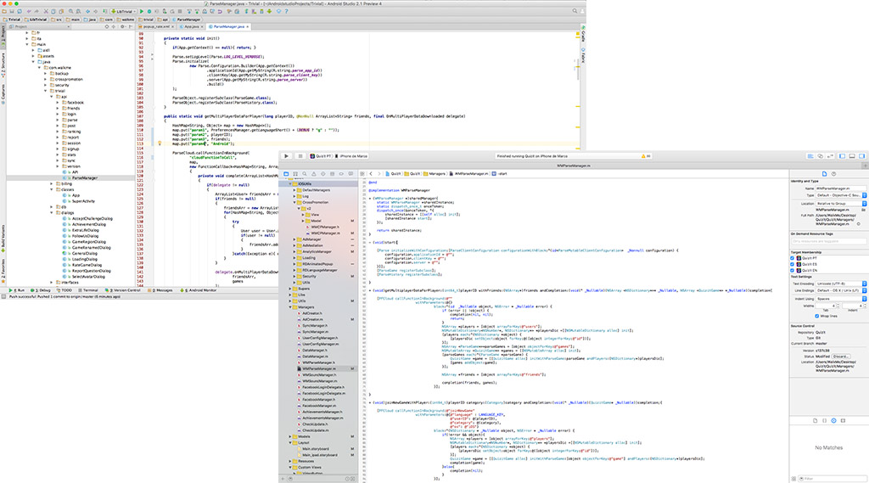
Task: Show the Quick Help inspector tab in Xcode
Action: click(833, 173)
